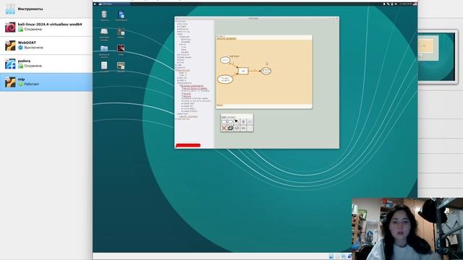Viewport: 463px width, 260px height.
Task: Click the VM preview thumbnail
Action: pos(436,56)
